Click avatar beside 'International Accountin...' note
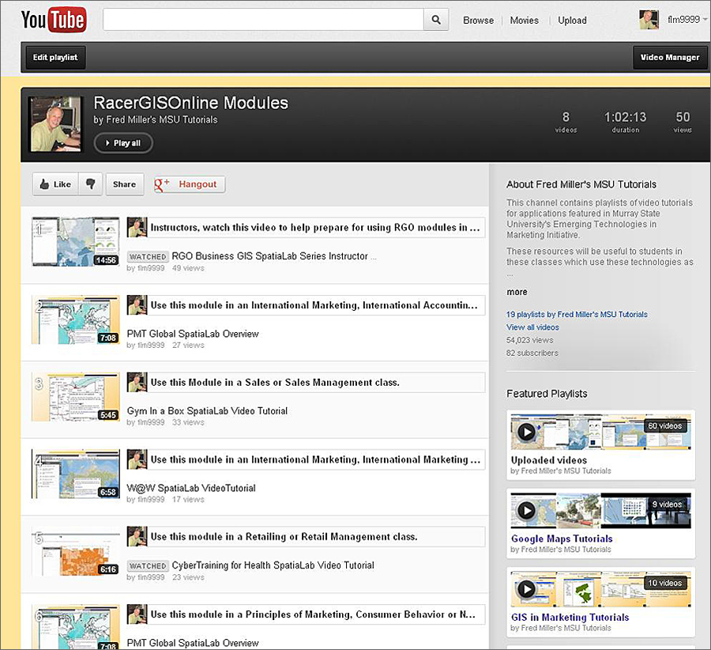 tap(137, 305)
